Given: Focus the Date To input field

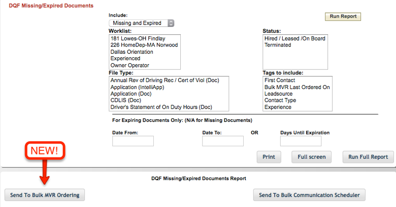Looking at the screenshot, I should tap(223, 141).
